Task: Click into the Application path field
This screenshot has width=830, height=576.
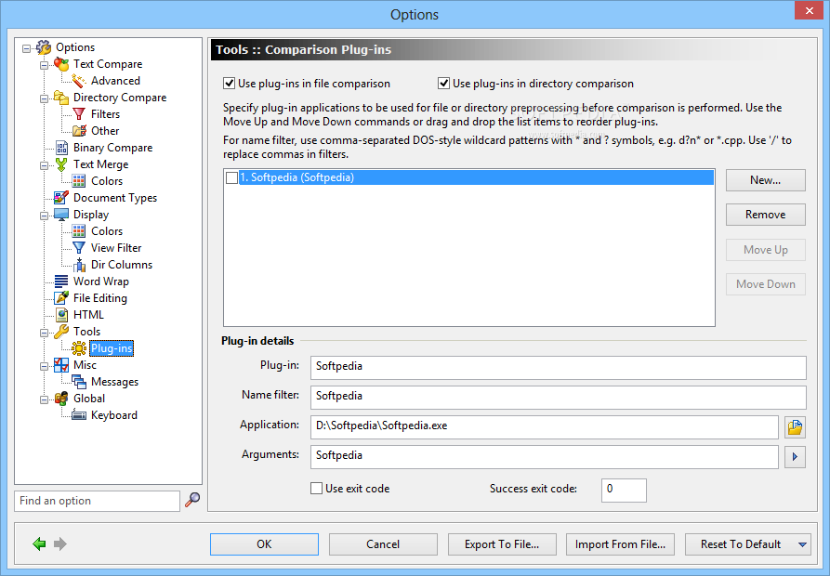Action: pyautogui.click(x=544, y=426)
